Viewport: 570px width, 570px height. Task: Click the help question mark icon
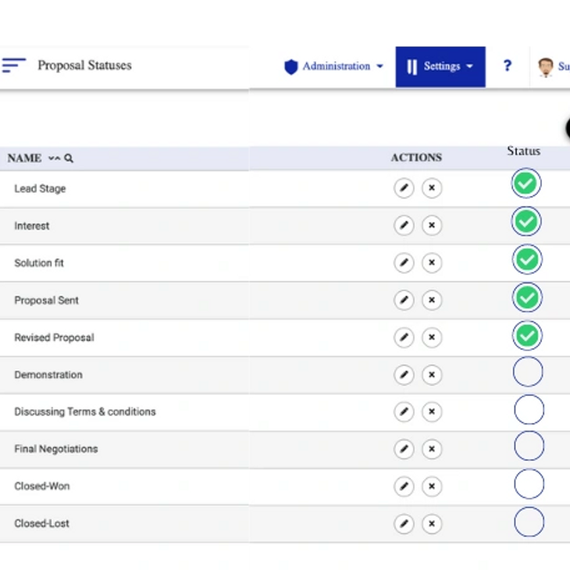pos(508,66)
